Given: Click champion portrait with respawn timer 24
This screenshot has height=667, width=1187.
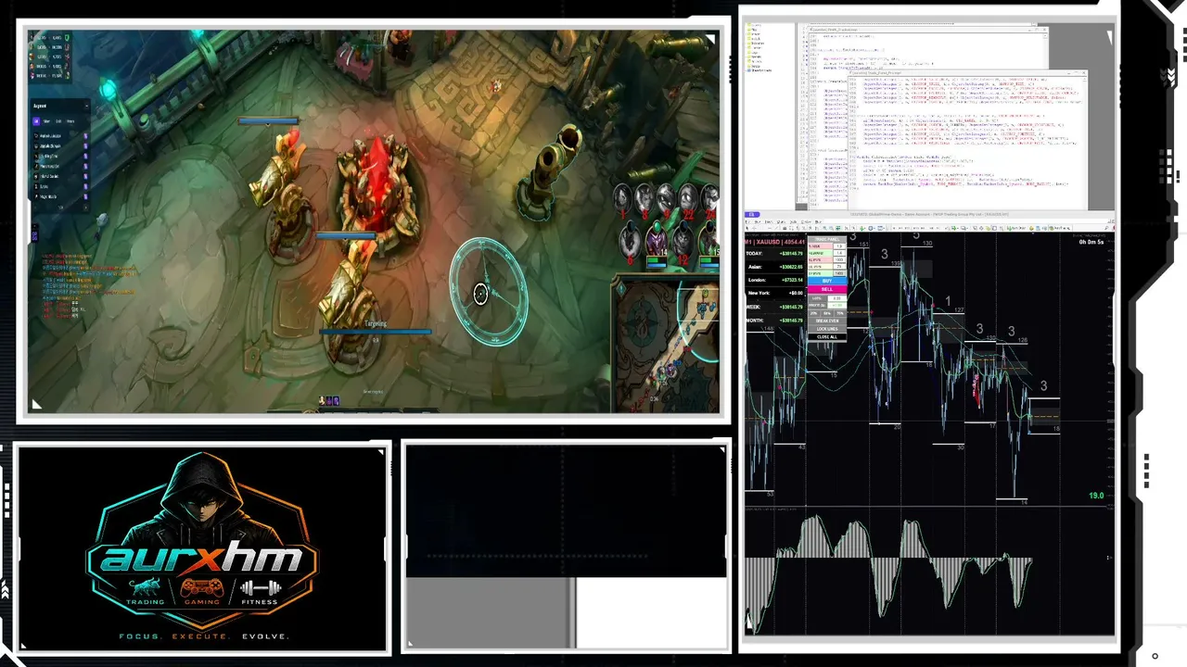Looking at the screenshot, I should [710, 197].
